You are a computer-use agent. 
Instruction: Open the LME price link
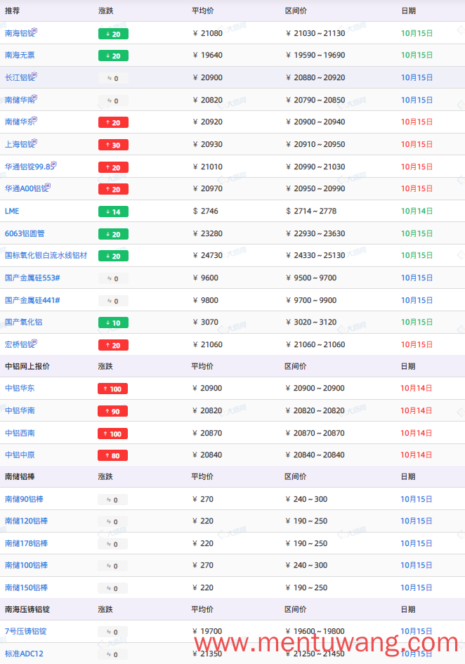[12, 211]
